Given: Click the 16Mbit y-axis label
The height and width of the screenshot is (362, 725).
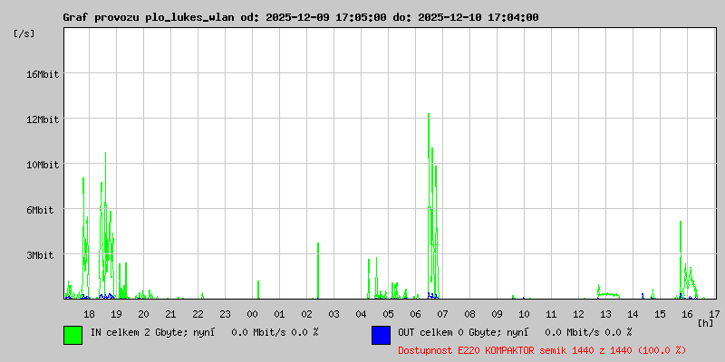Looking at the screenshot, I should pos(43,74).
